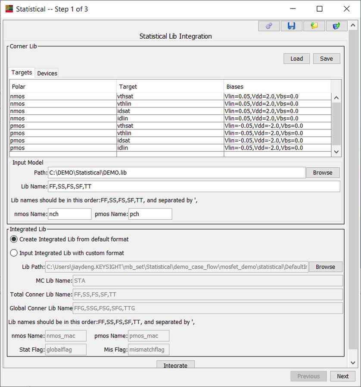Browse for the Integrated Lib path
This screenshot has width=361, height=387.
pyautogui.click(x=325, y=267)
